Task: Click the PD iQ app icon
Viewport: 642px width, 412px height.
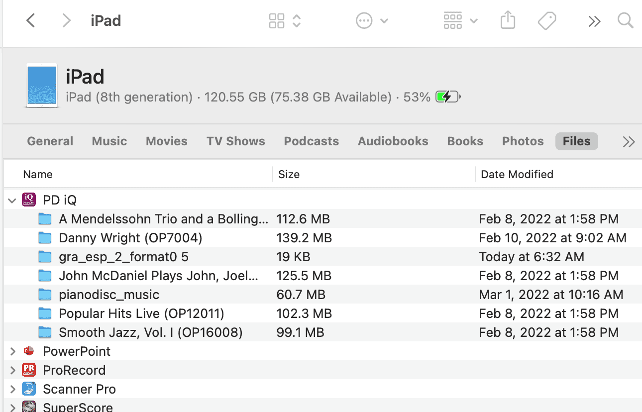Action: coord(29,200)
